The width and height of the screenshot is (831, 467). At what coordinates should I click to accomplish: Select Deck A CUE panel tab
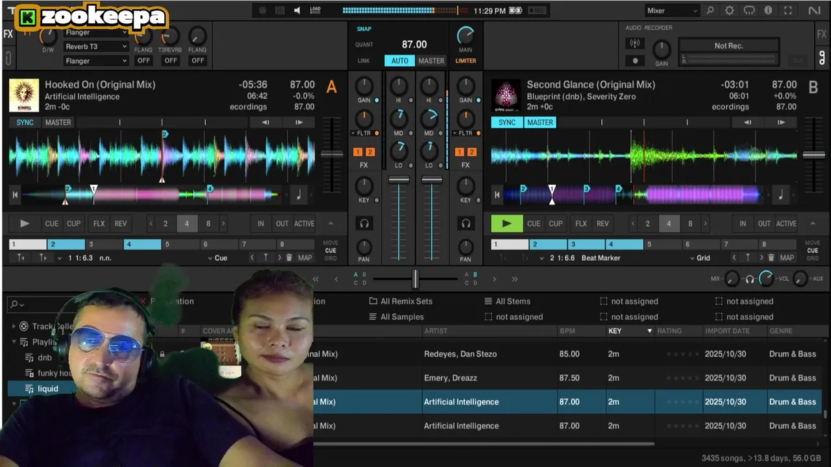point(330,250)
